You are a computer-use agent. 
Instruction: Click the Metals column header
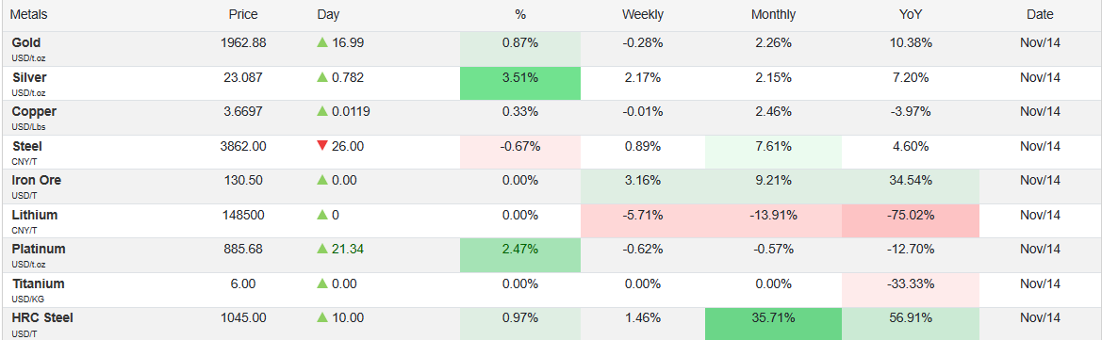29,15
